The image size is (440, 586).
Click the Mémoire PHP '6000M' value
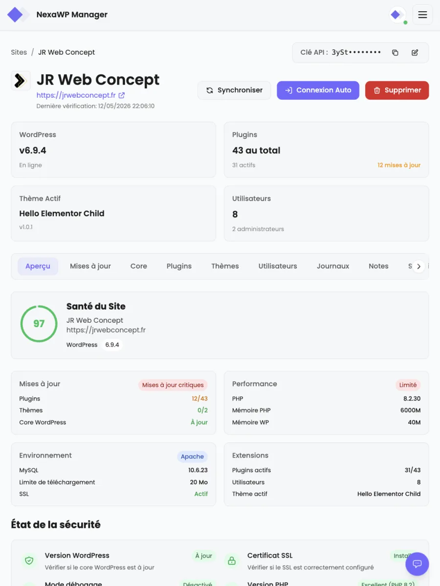tap(411, 410)
